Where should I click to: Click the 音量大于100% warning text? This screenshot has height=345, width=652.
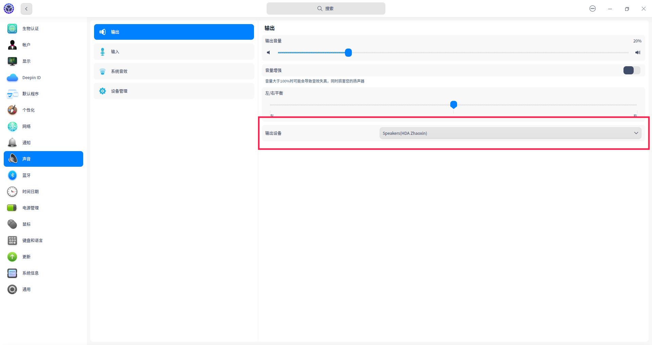(315, 81)
